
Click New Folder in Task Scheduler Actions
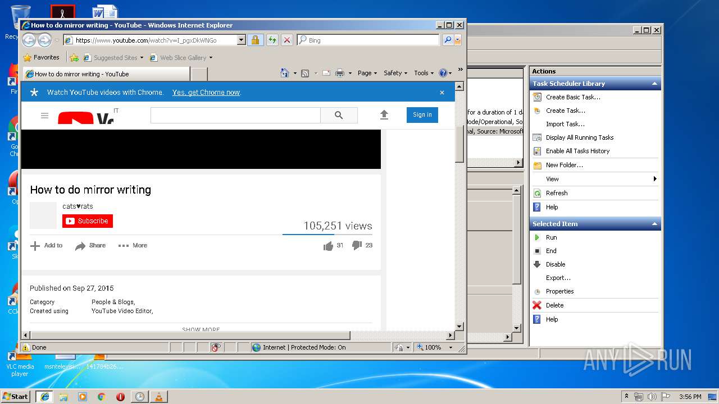coord(564,165)
